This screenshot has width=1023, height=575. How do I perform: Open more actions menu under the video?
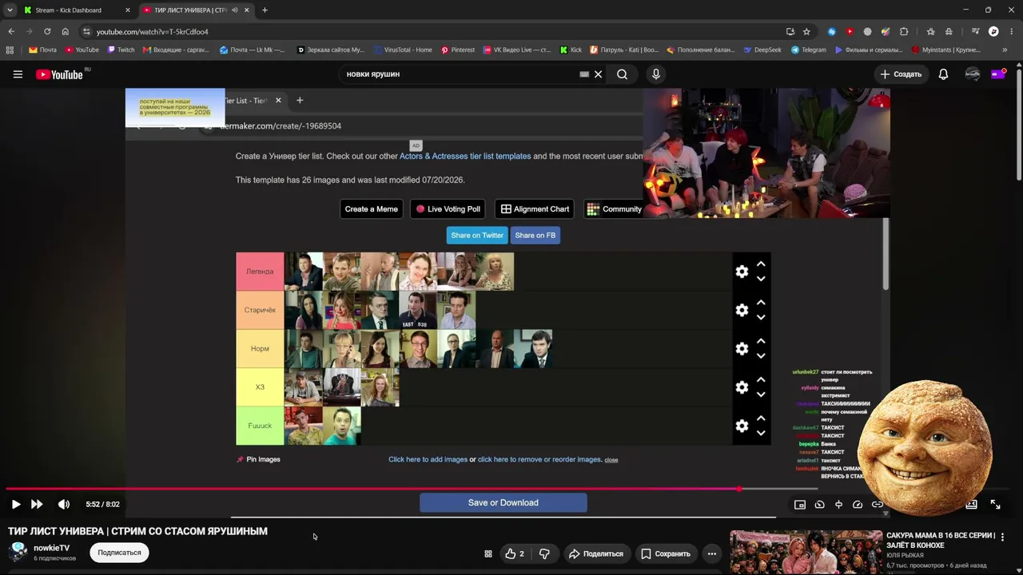pyautogui.click(x=711, y=553)
